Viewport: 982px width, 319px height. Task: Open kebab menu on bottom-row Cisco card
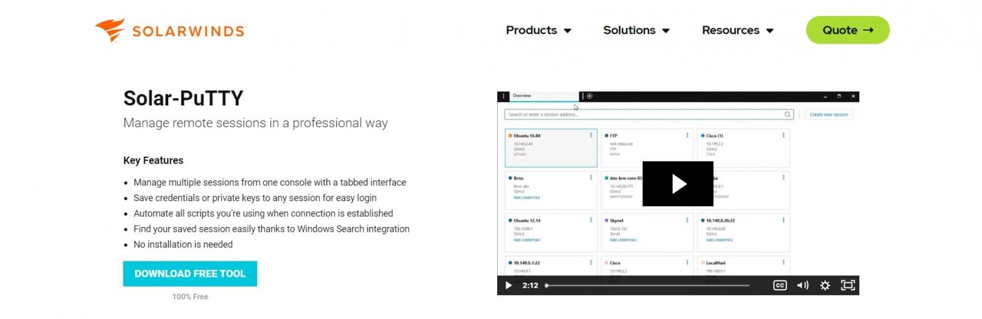pos(687,263)
